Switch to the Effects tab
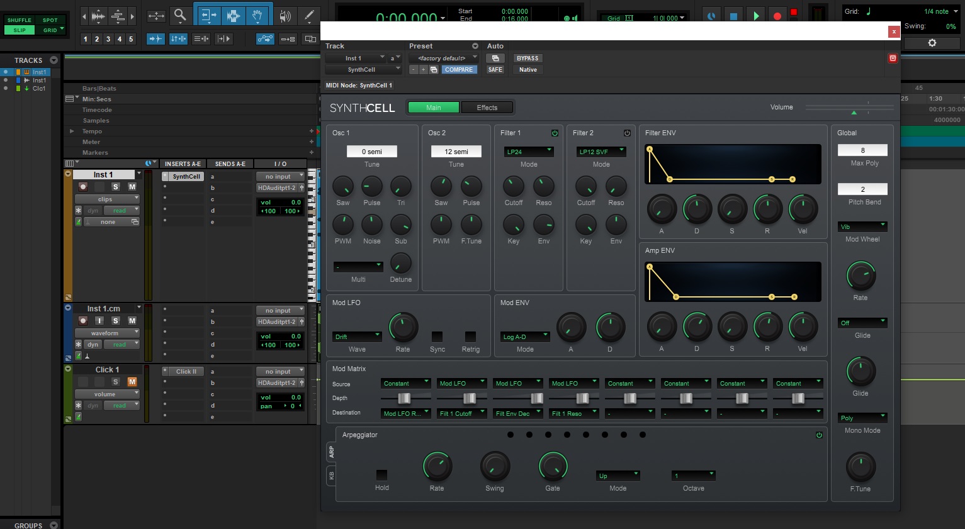Image resolution: width=965 pixels, height=529 pixels. (487, 108)
